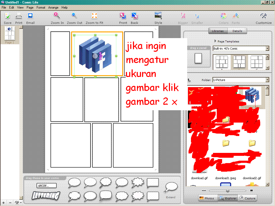Remove page with the minus button

tap(10, 203)
